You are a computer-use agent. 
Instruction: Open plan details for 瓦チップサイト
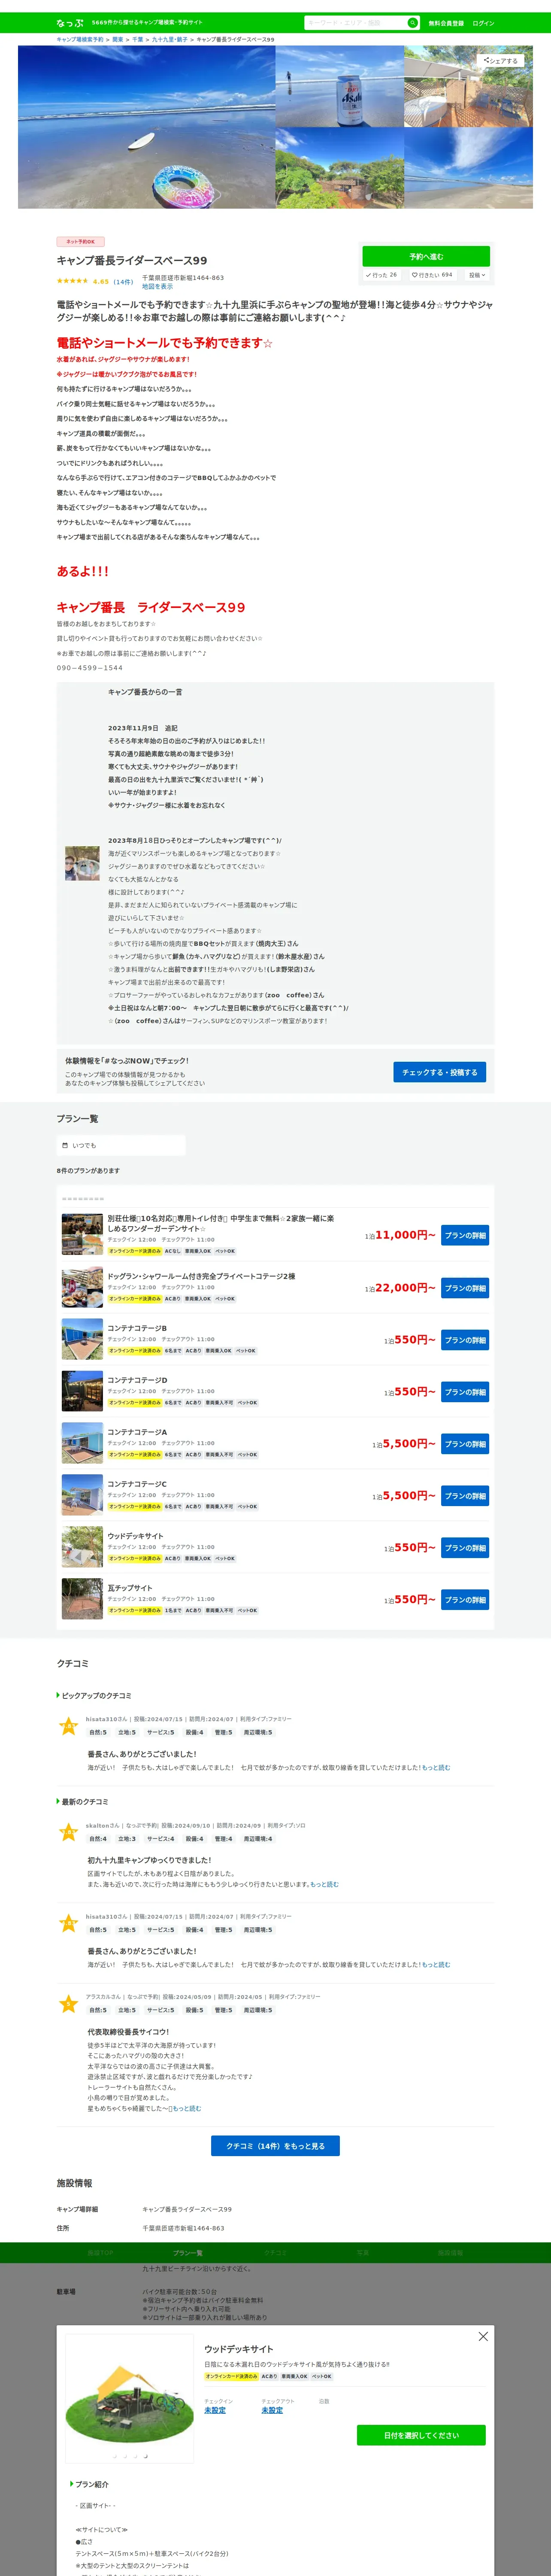[x=465, y=1600]
